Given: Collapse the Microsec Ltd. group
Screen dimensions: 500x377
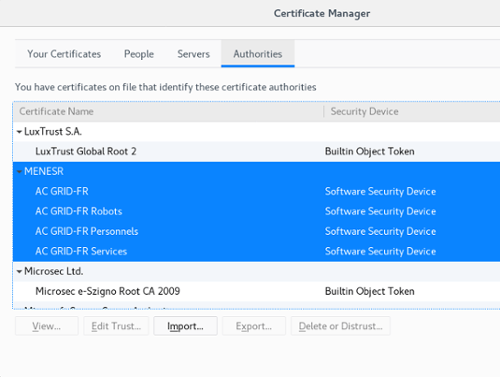Looking at the screenshot, I should (x=19, y=271).
